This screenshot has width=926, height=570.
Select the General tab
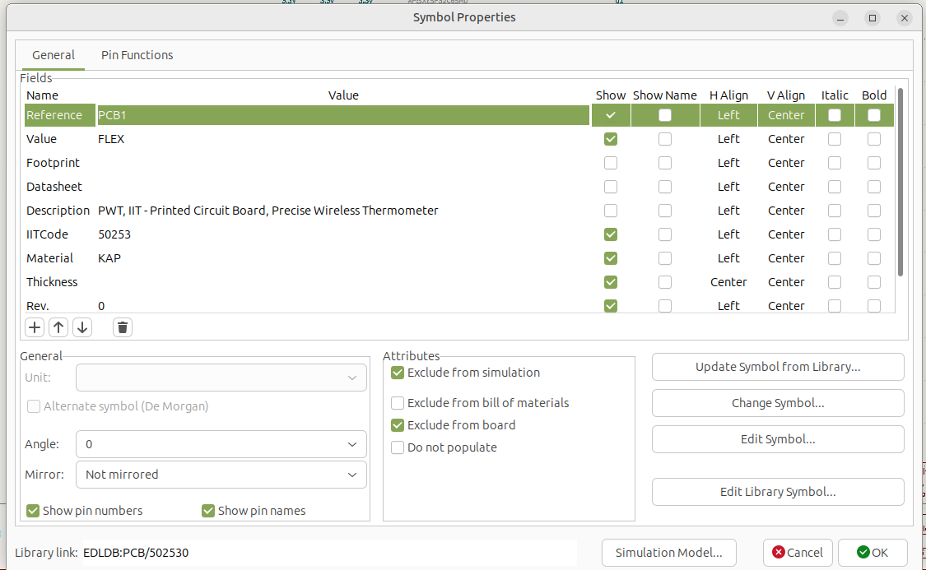(x=54, y=55)
